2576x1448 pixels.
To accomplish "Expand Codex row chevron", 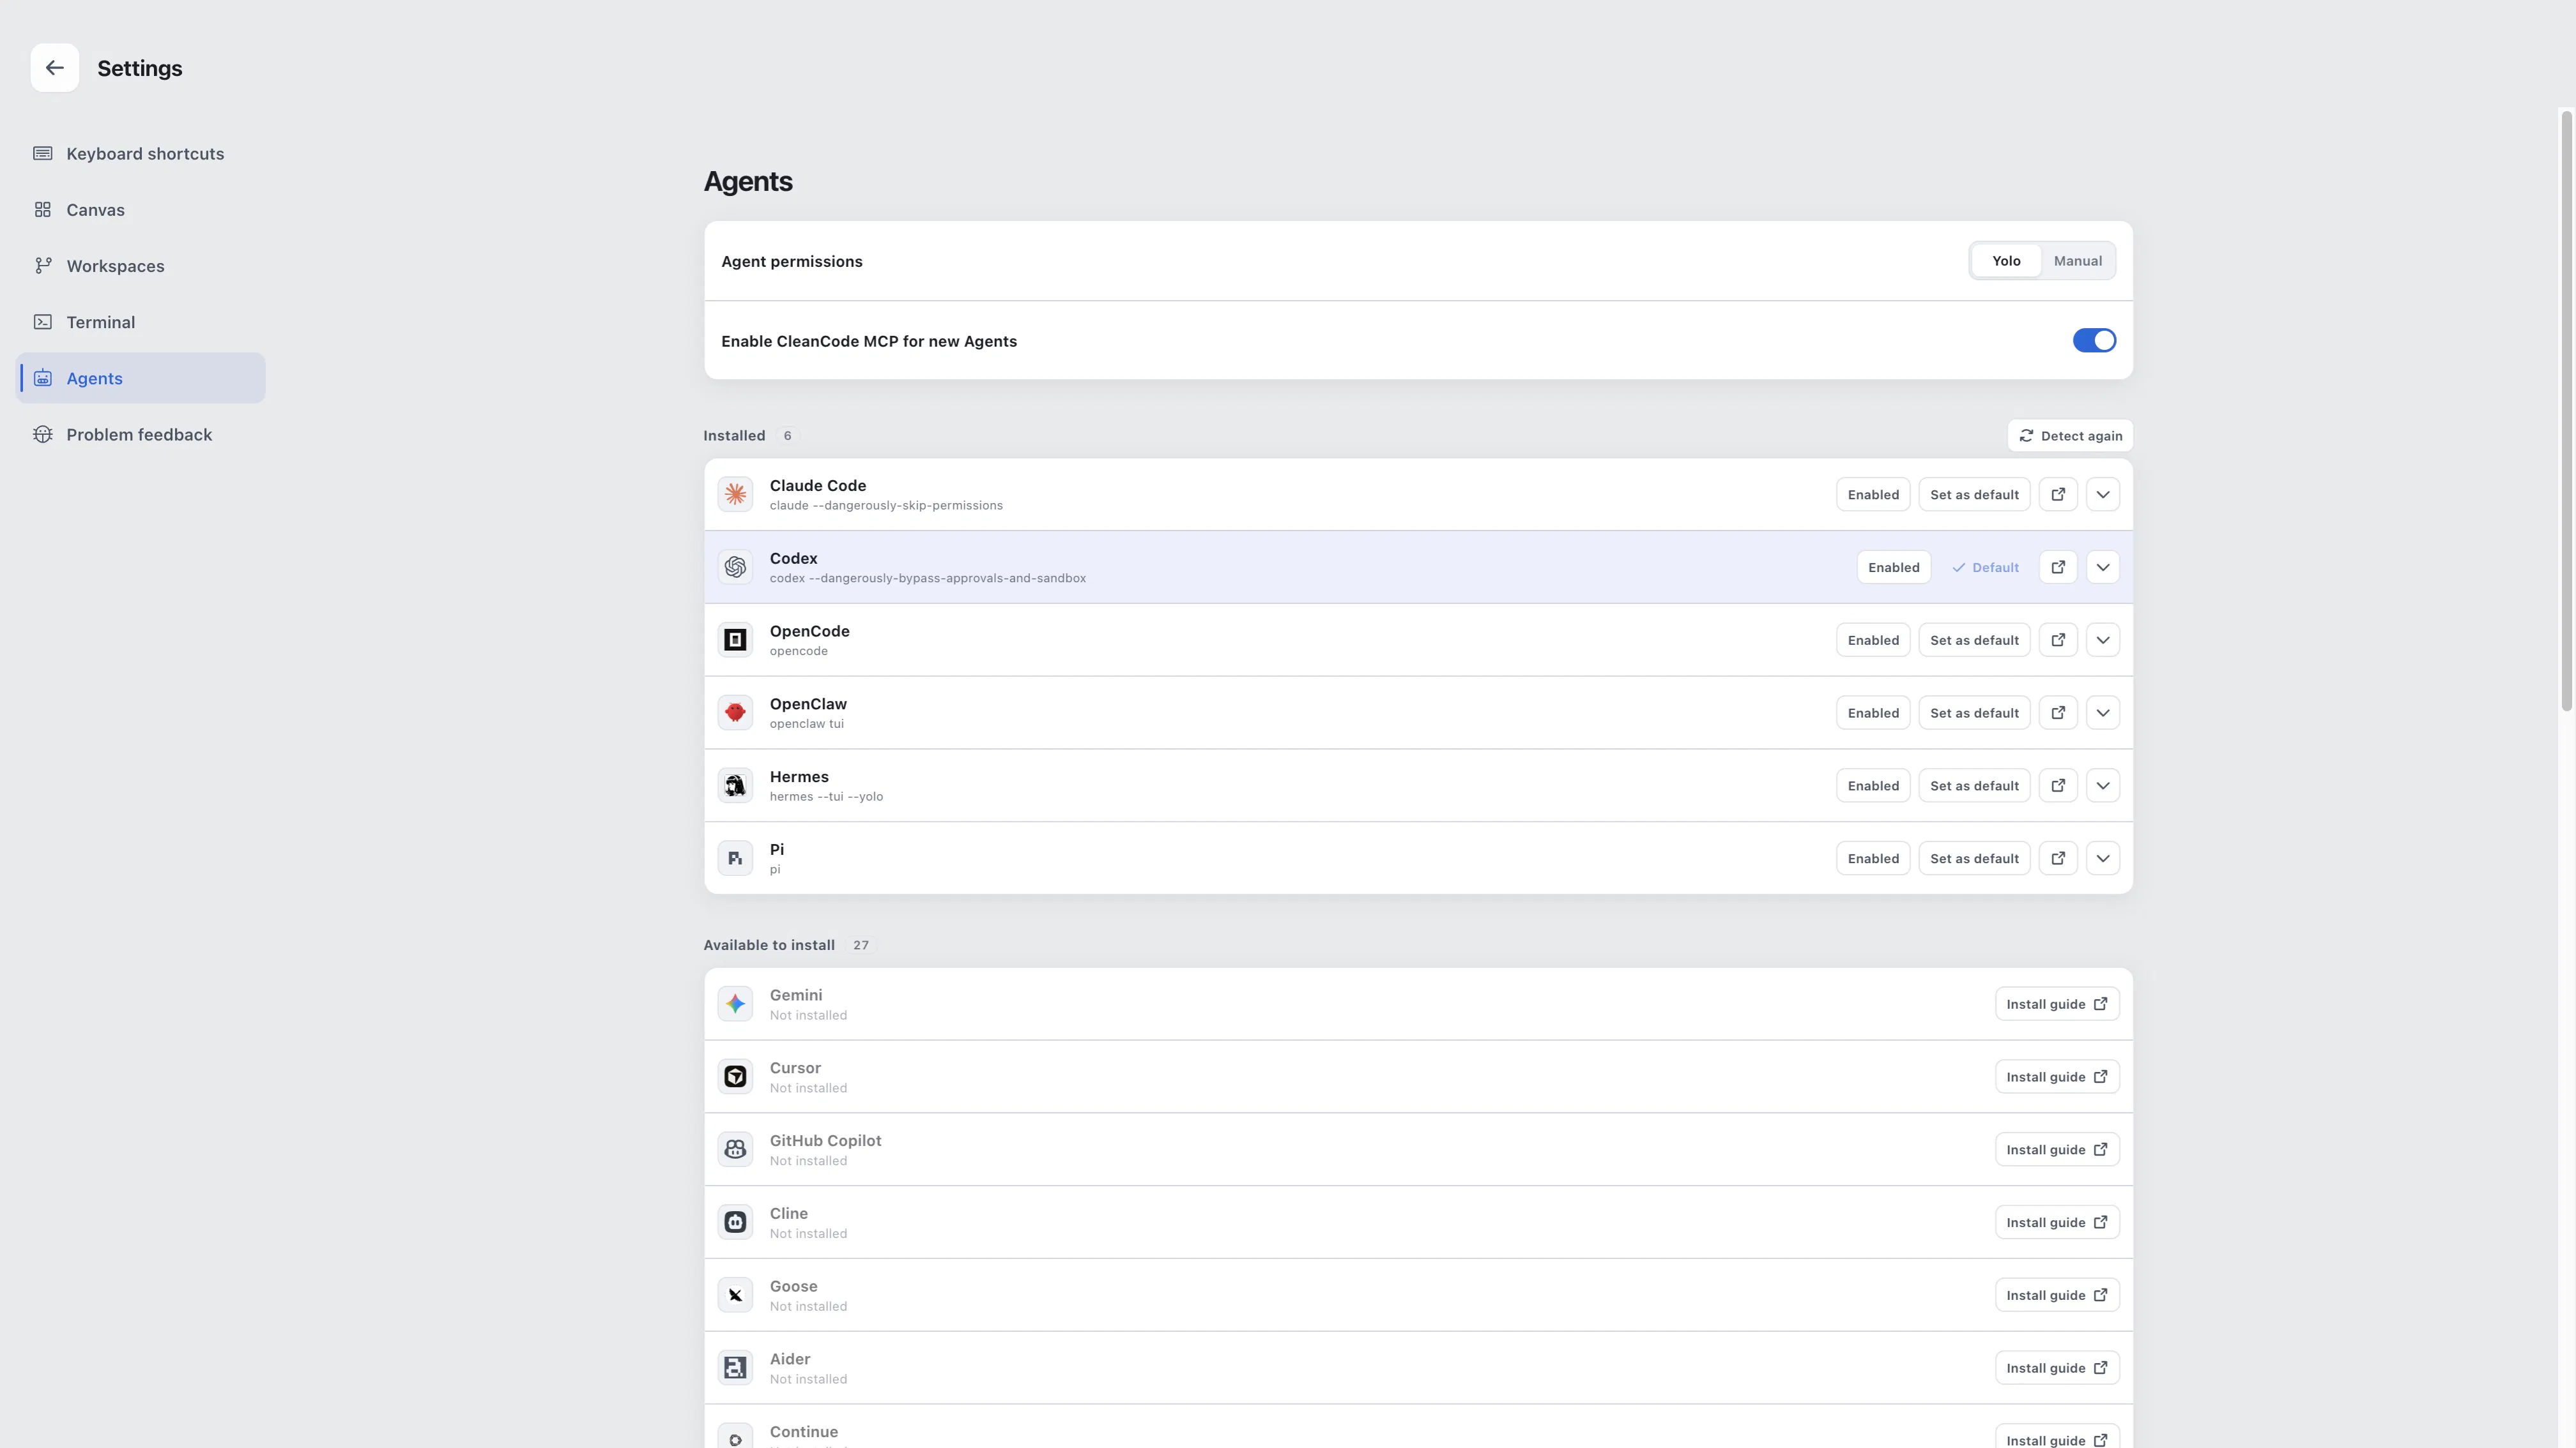I will [x=2103, y=568].
